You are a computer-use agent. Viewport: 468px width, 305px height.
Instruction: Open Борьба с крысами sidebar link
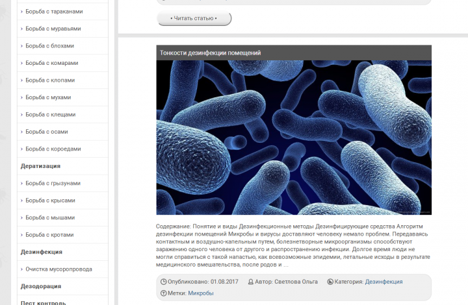pos(50,201)
